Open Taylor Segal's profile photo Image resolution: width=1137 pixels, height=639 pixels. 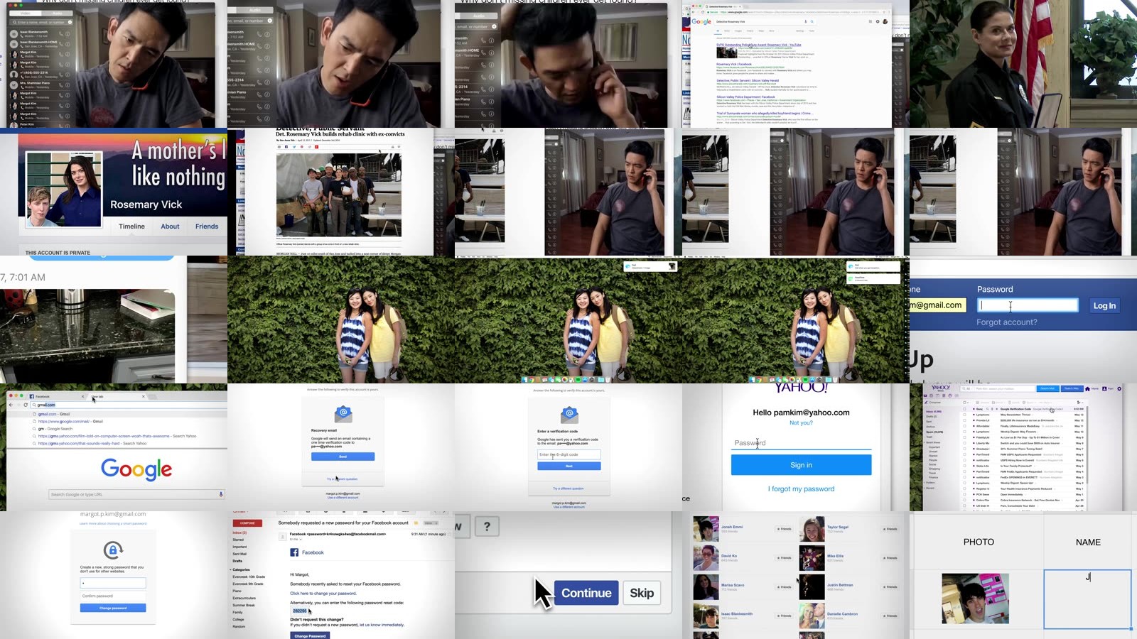pos(812,530)
